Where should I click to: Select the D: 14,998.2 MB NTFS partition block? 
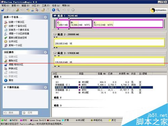click(x=81, y=23)
